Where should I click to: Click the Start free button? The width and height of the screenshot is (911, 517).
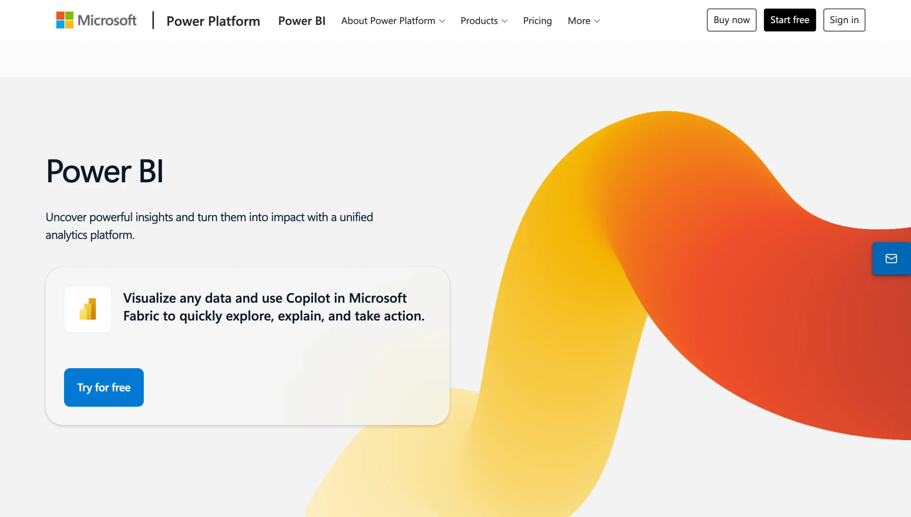pos(790,20)
